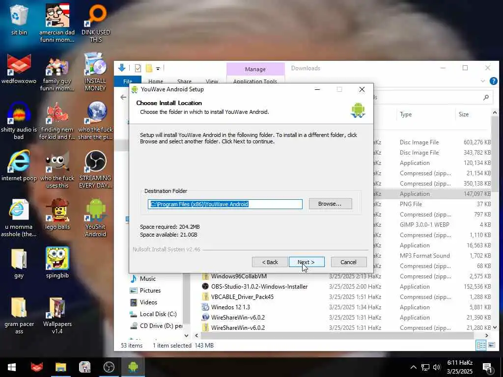This screenshot has width=503, height=377.
Task: Open the sit bin recycle bin icon
Action: coord(19,20)
